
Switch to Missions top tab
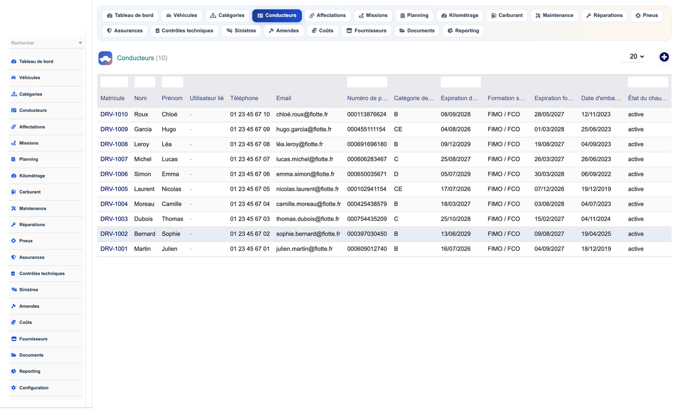[373, 15]
